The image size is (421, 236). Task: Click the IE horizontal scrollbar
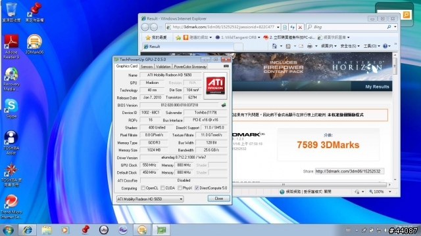point(284,185)
